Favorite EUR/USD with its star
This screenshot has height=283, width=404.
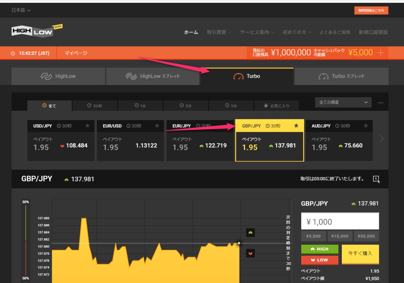click(x=157, y=126)
